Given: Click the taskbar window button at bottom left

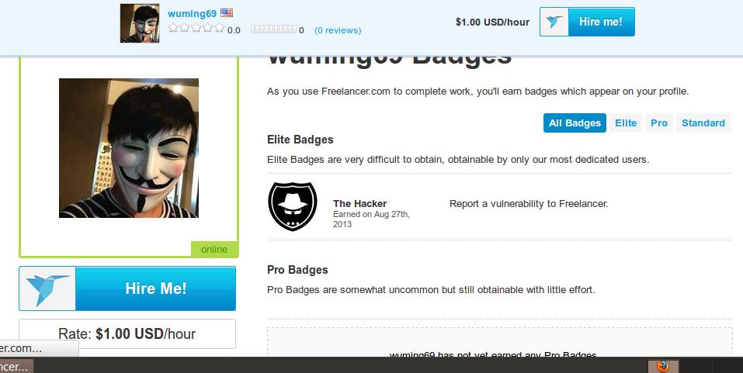Looking at the screenshot, I should [x=16, y=366].
